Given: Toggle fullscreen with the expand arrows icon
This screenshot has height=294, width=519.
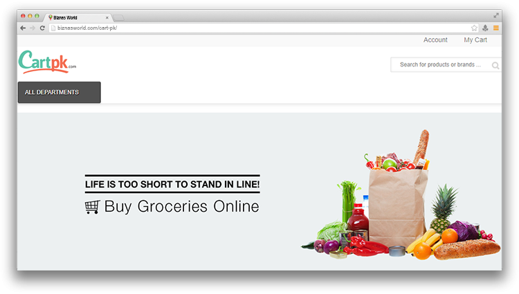Looking at the screenshot, I should 496,15.
